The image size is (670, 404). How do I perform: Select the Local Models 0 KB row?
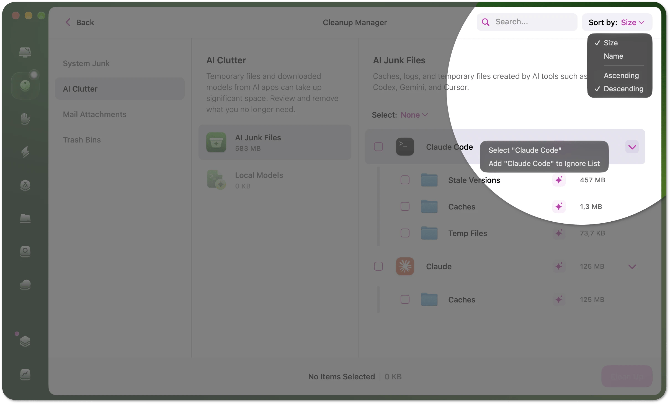(275, 180)
